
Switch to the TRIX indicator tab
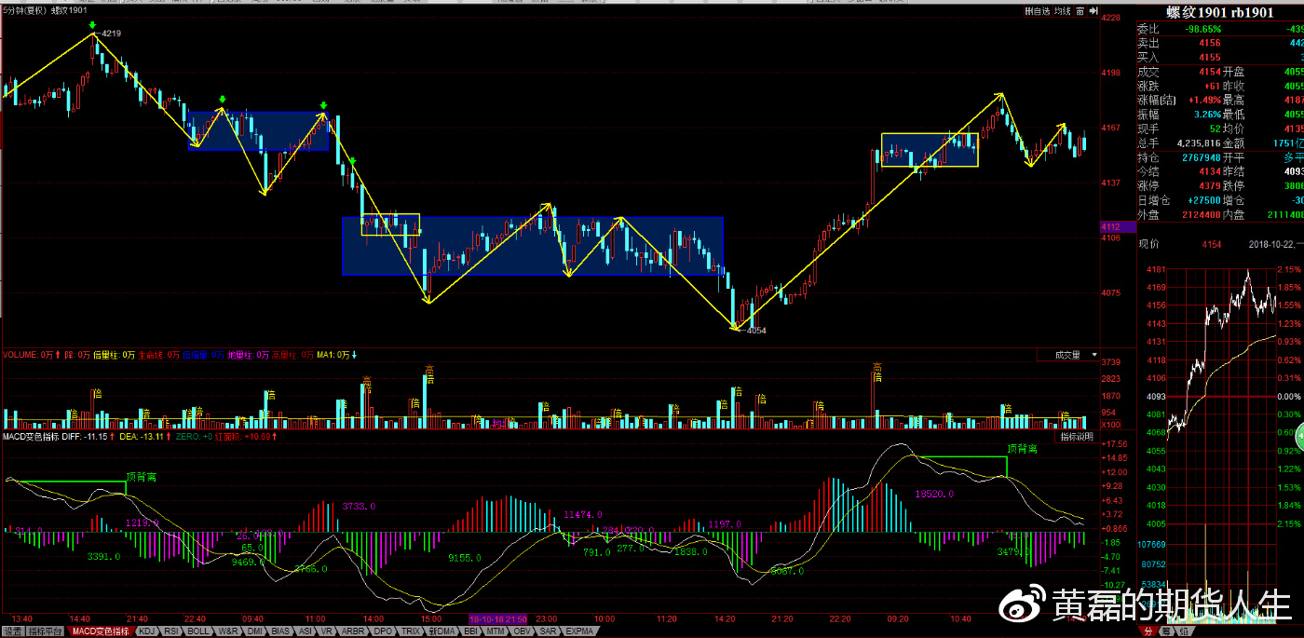tap(411, 631)
